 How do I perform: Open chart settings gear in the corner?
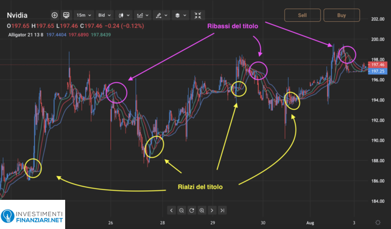tap(378, 222)
